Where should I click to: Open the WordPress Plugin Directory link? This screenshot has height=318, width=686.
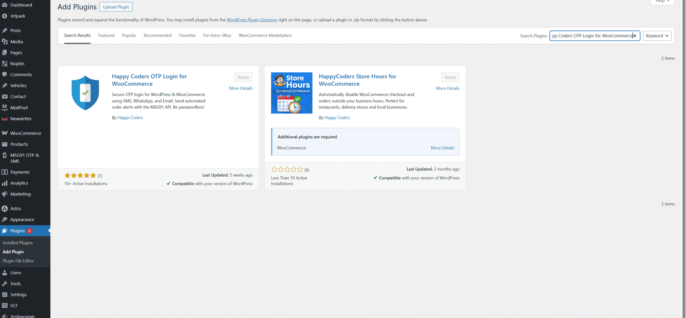point(252,20)
